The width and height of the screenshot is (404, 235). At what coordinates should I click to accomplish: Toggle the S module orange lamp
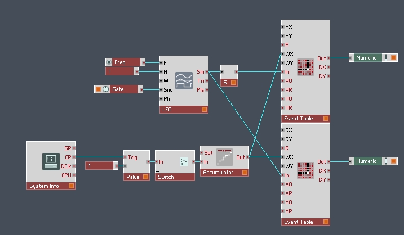pos(233,82)
